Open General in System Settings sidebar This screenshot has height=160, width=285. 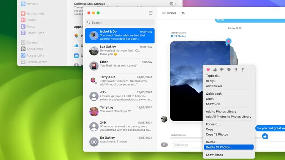tap(29, 42)
